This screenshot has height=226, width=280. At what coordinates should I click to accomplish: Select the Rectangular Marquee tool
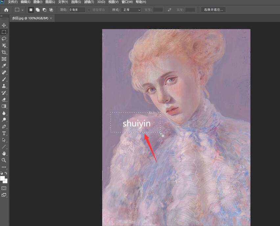coord(4,32)
